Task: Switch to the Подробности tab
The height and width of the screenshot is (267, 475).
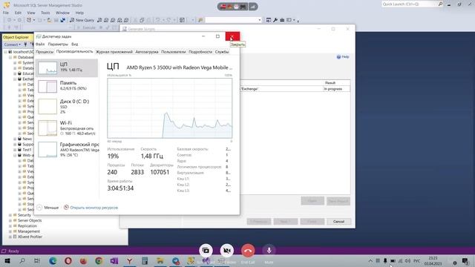Action: click(200, 52)
